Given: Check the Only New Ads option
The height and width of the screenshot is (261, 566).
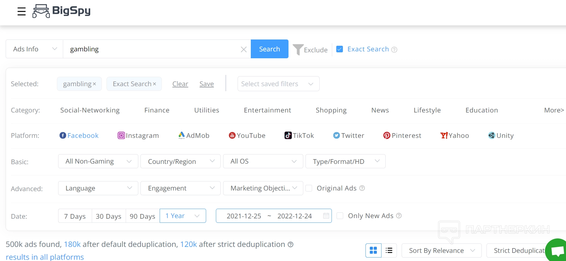Looking at the screenshot, I should click(x=340, y=216).
